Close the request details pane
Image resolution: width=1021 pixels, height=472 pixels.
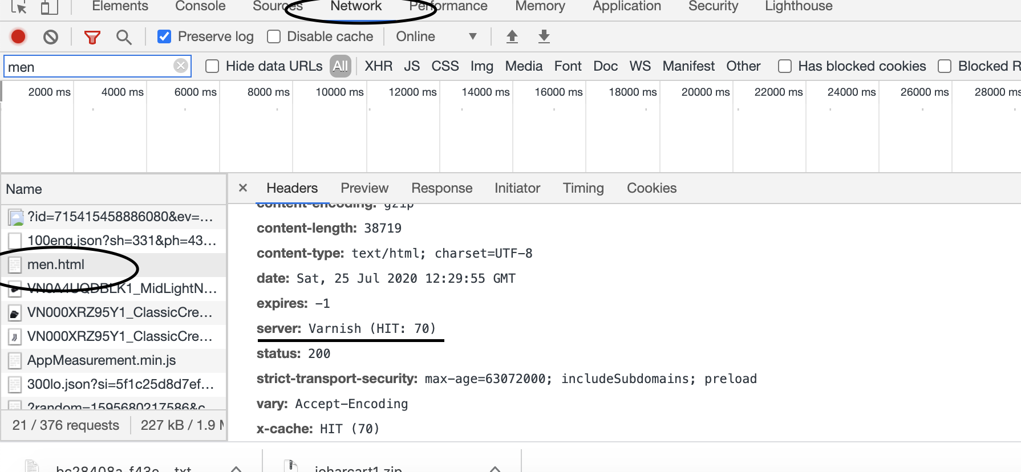pos(243,188)
